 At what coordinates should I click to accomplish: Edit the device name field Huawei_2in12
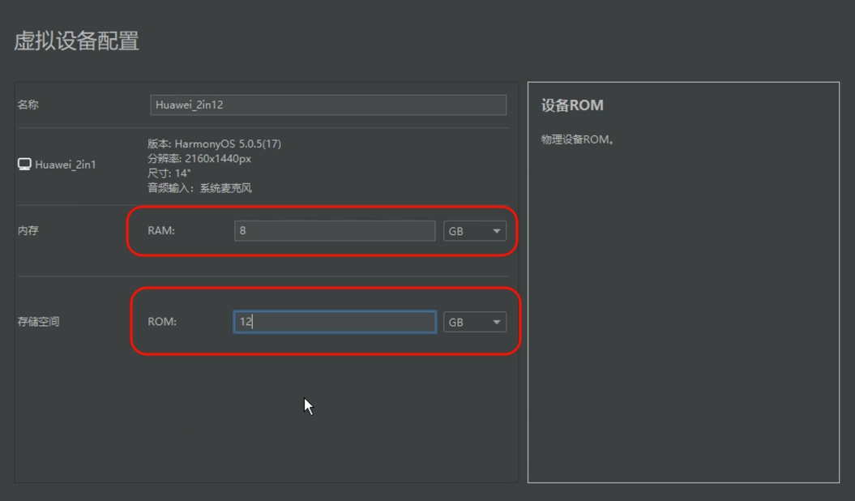click(x=328, y=105)
